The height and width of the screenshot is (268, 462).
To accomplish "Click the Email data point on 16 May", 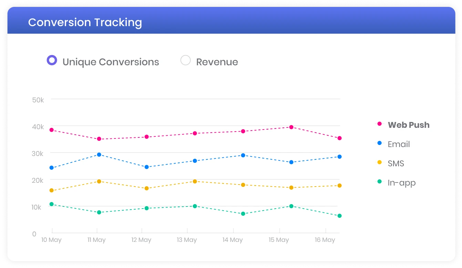I will coord(339,157).
